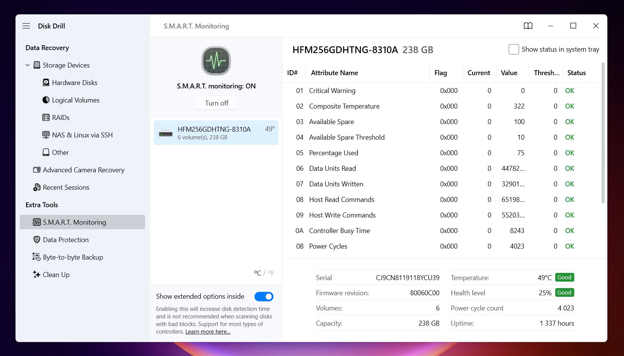Check Show status in system tray
Viewport: 624px width, 356px height.
pos(514,49)
